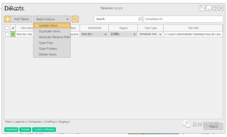Viewport: 227px width, 137px height.
Task: Click the File Path column header
Action: click(x=193, y=28)
